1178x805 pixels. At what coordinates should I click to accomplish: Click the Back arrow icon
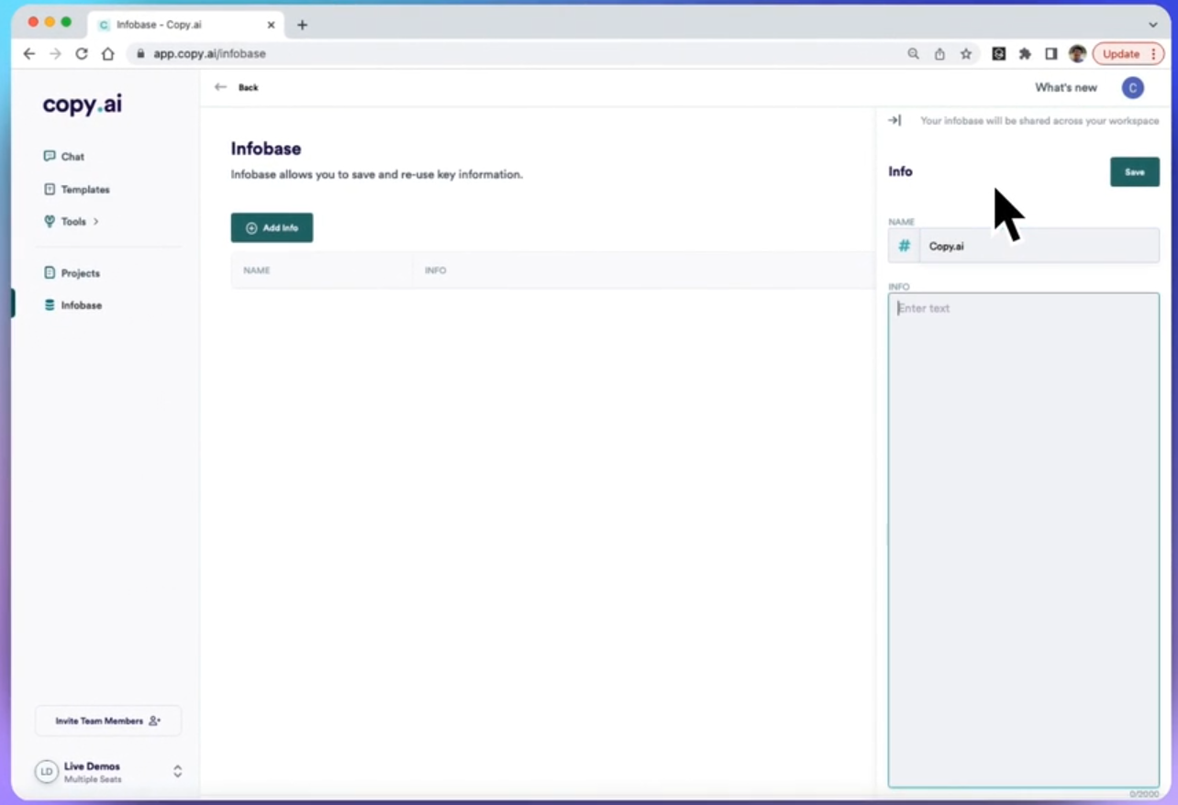[x=220, y=87]
